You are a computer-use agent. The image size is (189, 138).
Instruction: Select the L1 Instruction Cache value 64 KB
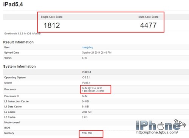tap(85, 101)
